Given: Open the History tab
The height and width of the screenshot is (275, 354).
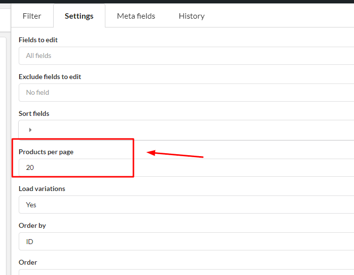Looking at the screenshot, I should (192, 16).
